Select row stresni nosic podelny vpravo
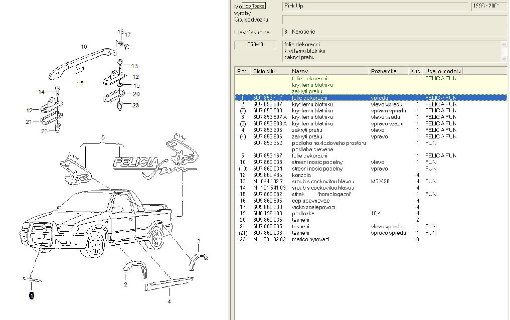Screen dimensions: 510x320 coord(371,169)
